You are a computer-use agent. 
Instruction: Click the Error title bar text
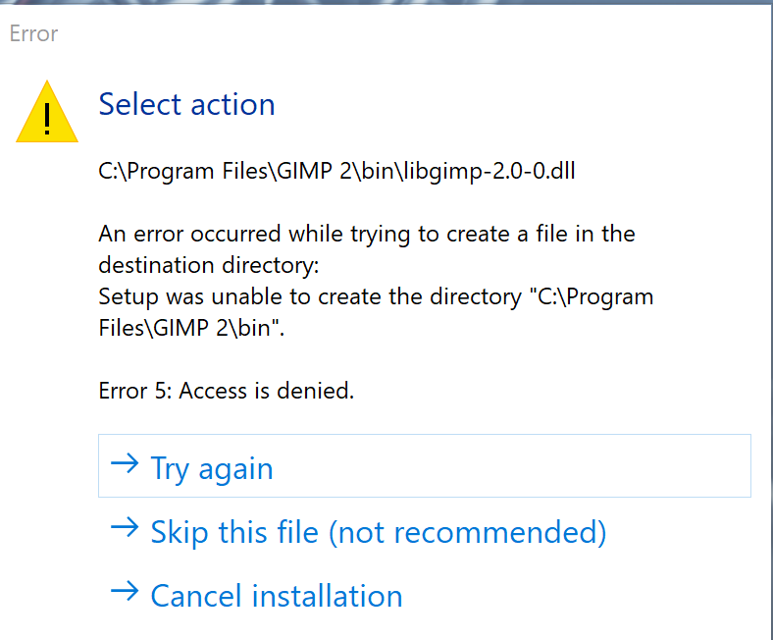click(33, 33)
